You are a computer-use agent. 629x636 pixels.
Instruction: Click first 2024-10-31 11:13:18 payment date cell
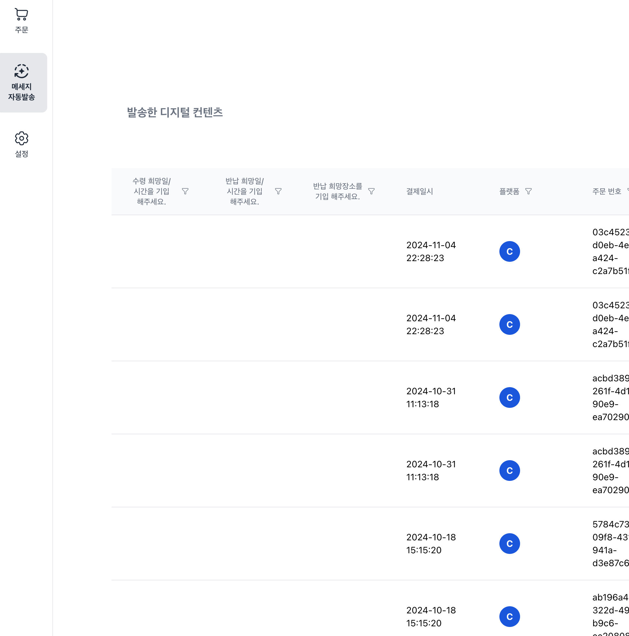coord(431,398)
